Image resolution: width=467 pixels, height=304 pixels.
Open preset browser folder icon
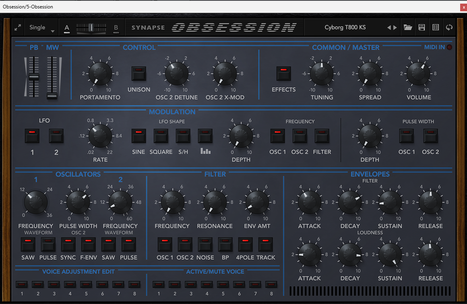pyautogui.click(x=408, y=28)
